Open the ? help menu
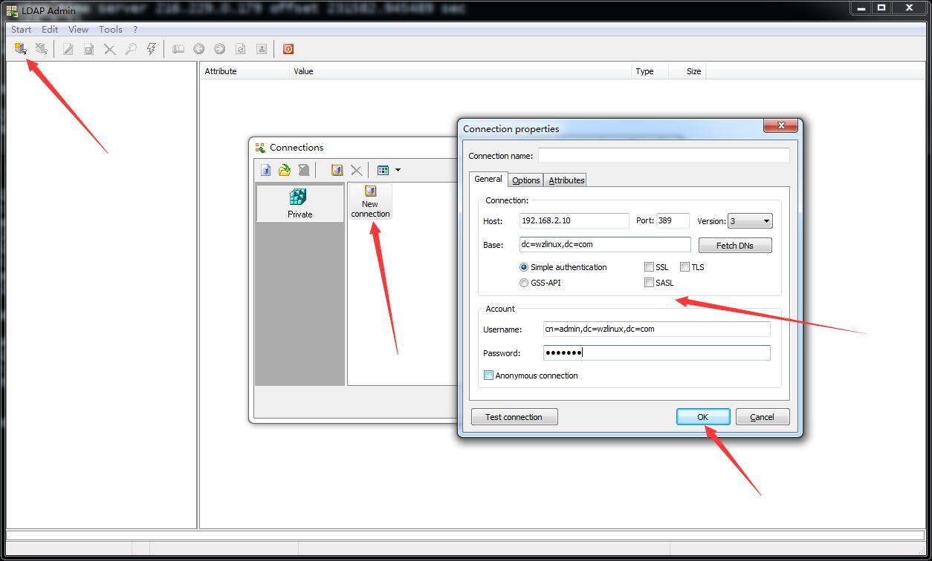The height and width of the screenshot is (561, 932). click(x=135, y=30)
